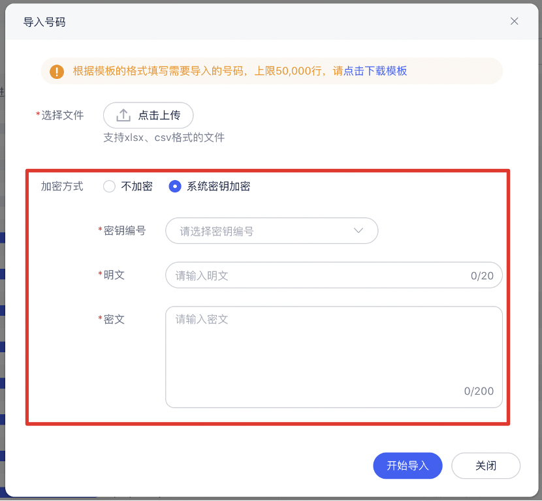This screenshot has width=542, height=501.
Task: Open the 请点击下载模板 template link
Action: pyautogui.click(x=370, y=71)
